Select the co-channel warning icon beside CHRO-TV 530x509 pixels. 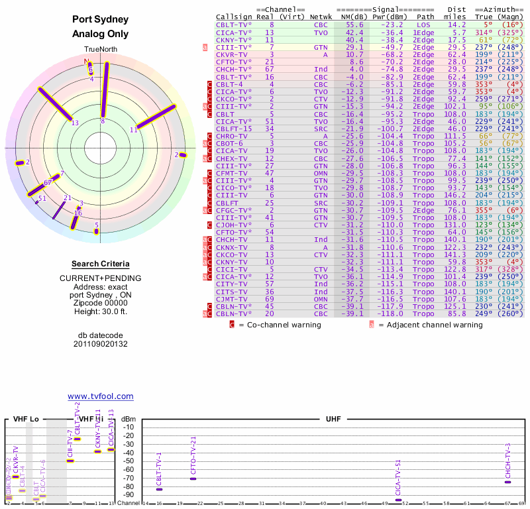pyautogui.click(x=210, y=135)
